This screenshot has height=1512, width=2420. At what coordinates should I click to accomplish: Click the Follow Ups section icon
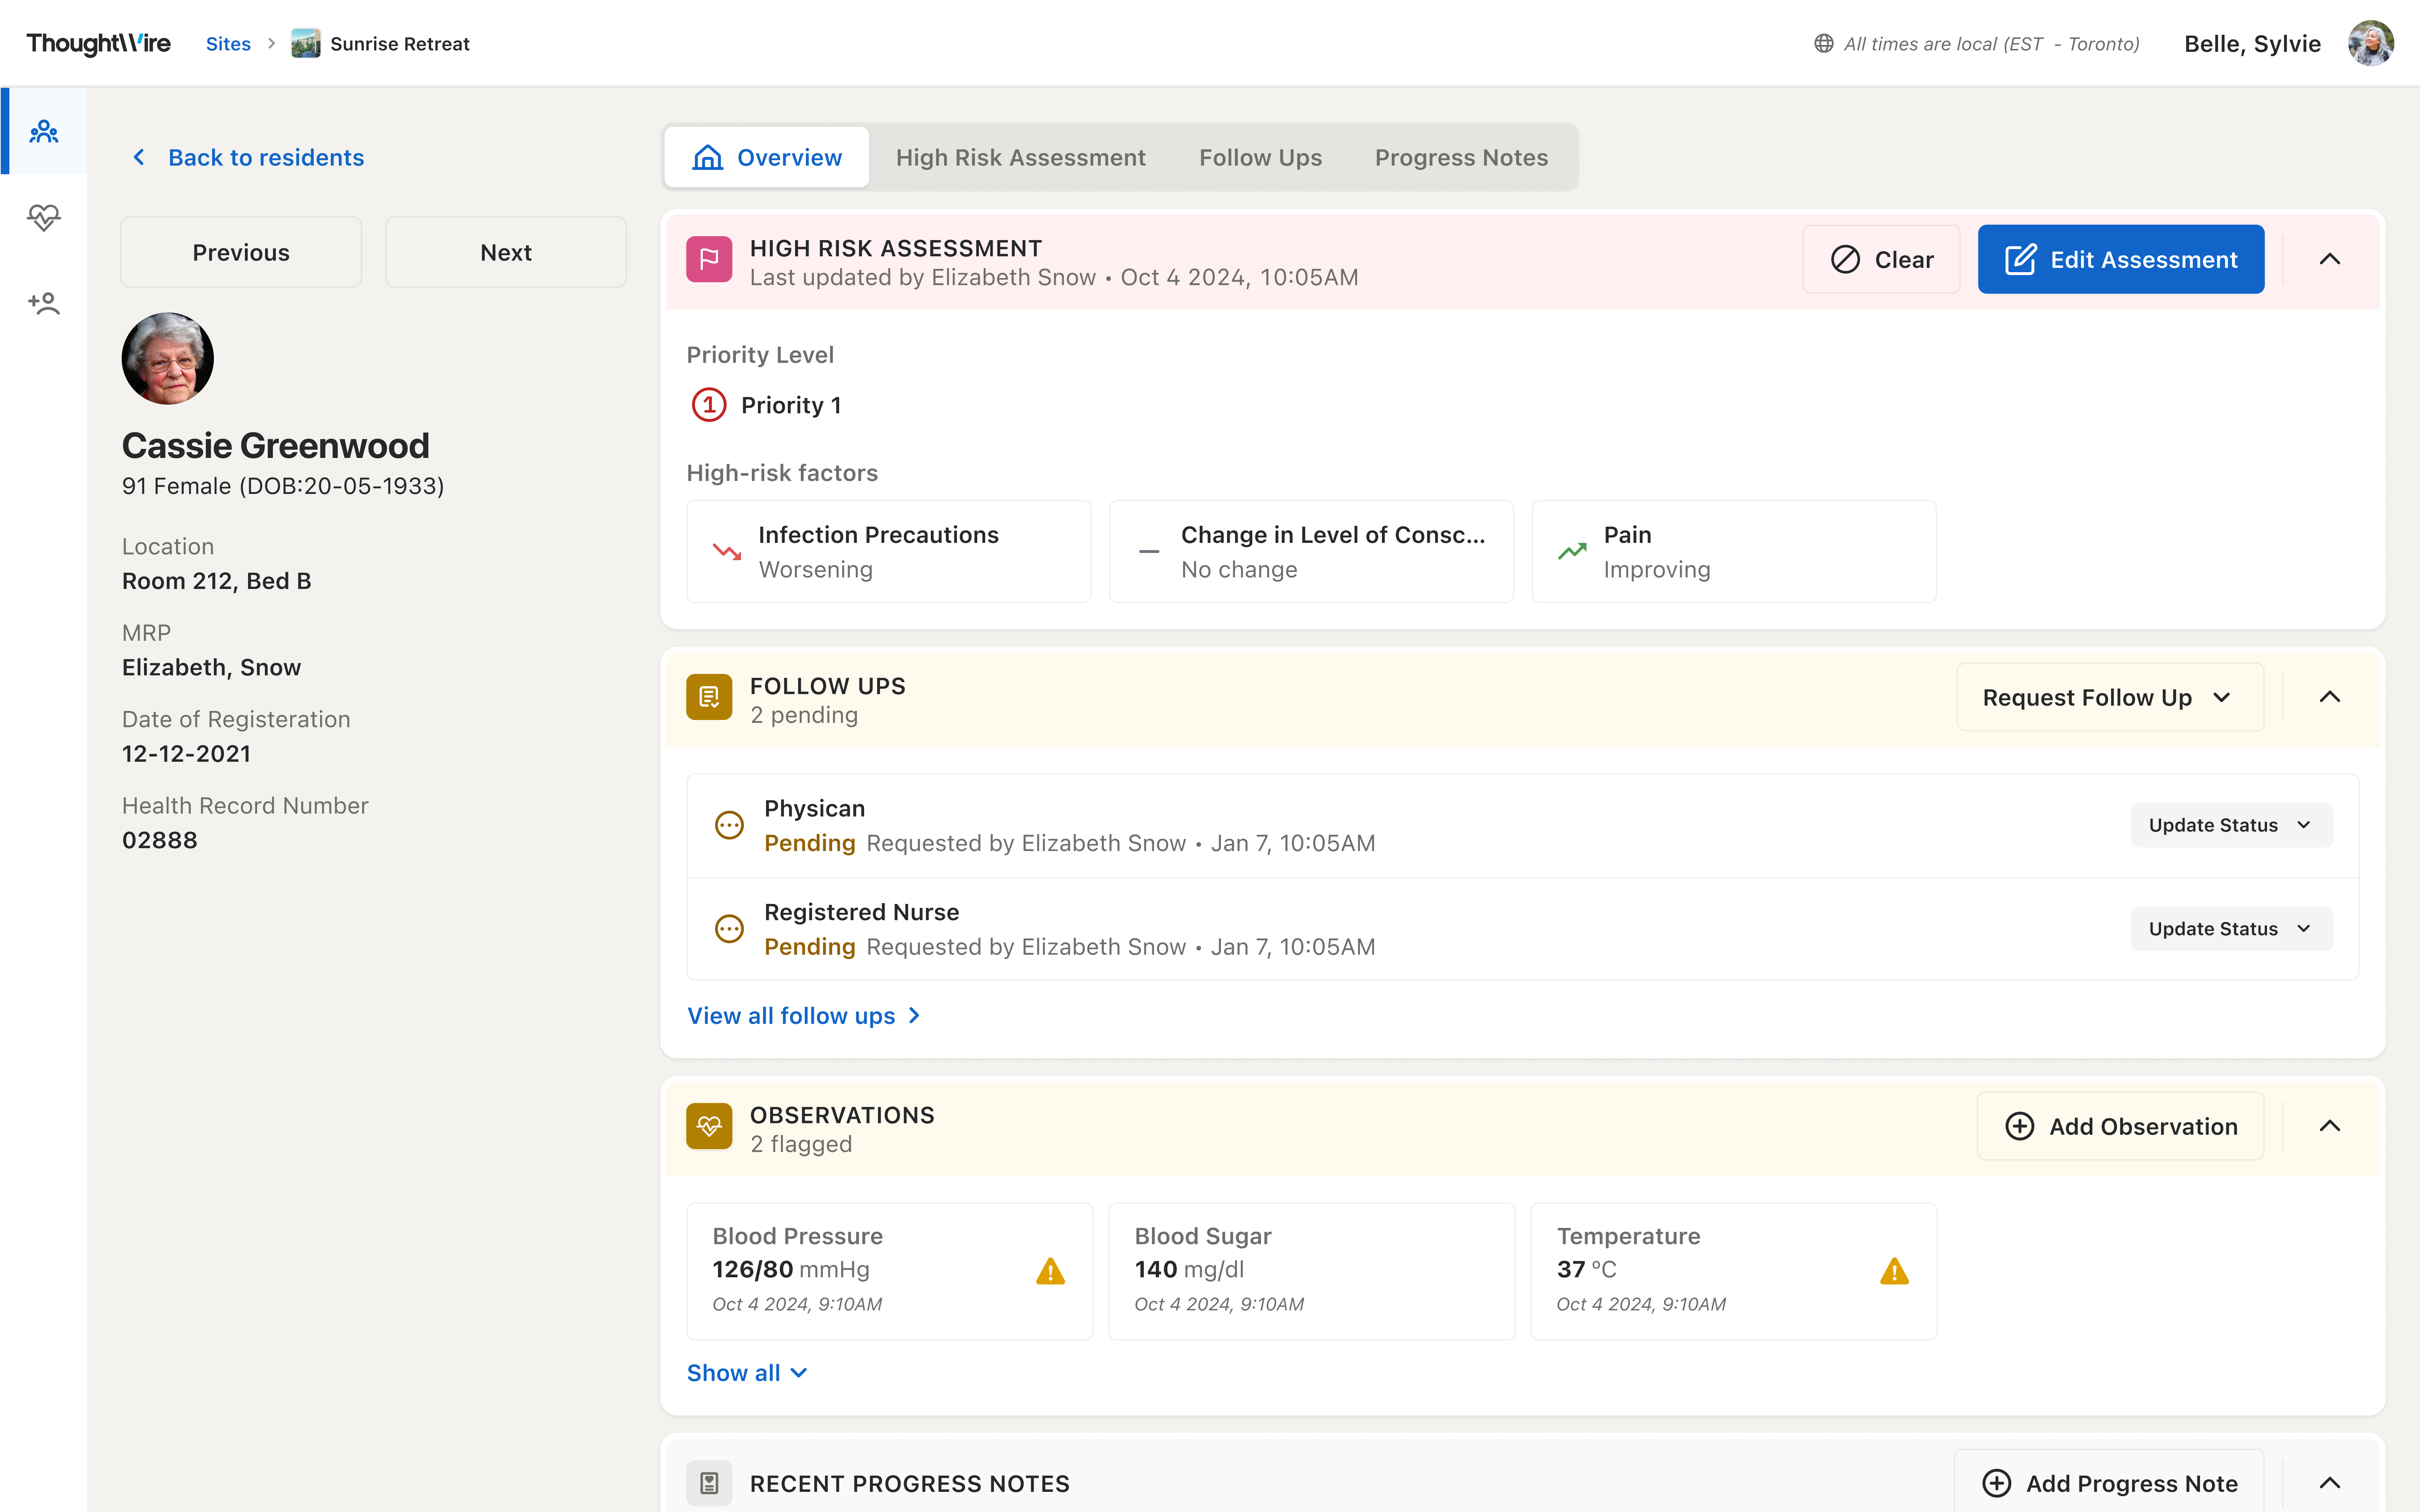(x=709, y=697)
